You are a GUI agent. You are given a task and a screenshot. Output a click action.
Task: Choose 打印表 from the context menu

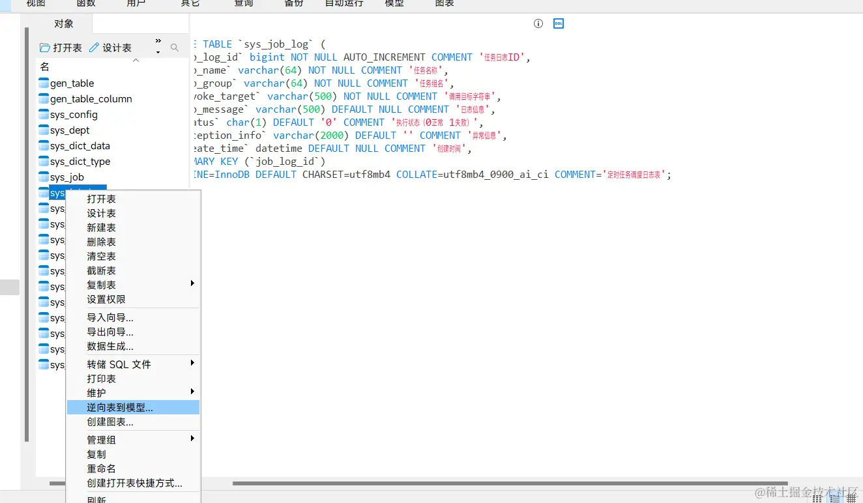(134, 379)
